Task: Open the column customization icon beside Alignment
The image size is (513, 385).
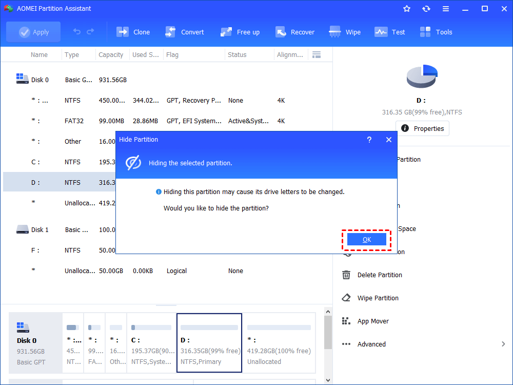Action: 317,54
